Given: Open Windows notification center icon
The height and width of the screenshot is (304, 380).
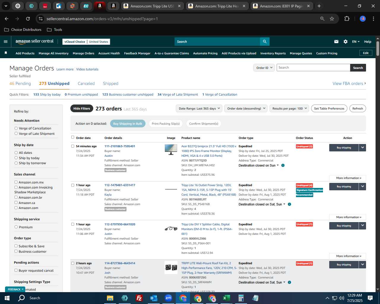Looking at the screenshot, I should pyautogui.click(x=370, y=298).
